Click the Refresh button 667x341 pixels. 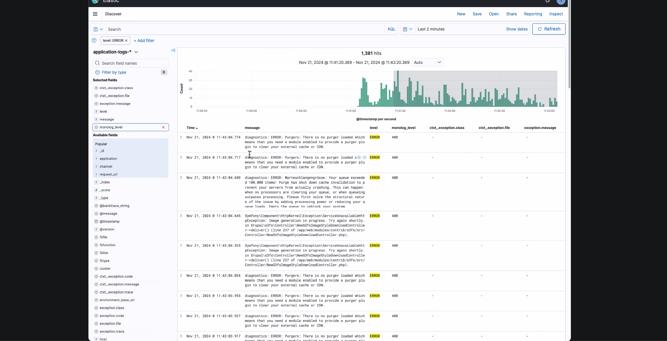[x=549, y=29]
